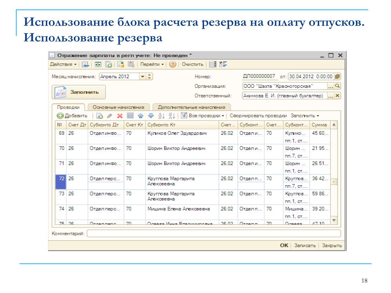Click the copy document icon with green plus
The image size is (391, 293).
109,64
